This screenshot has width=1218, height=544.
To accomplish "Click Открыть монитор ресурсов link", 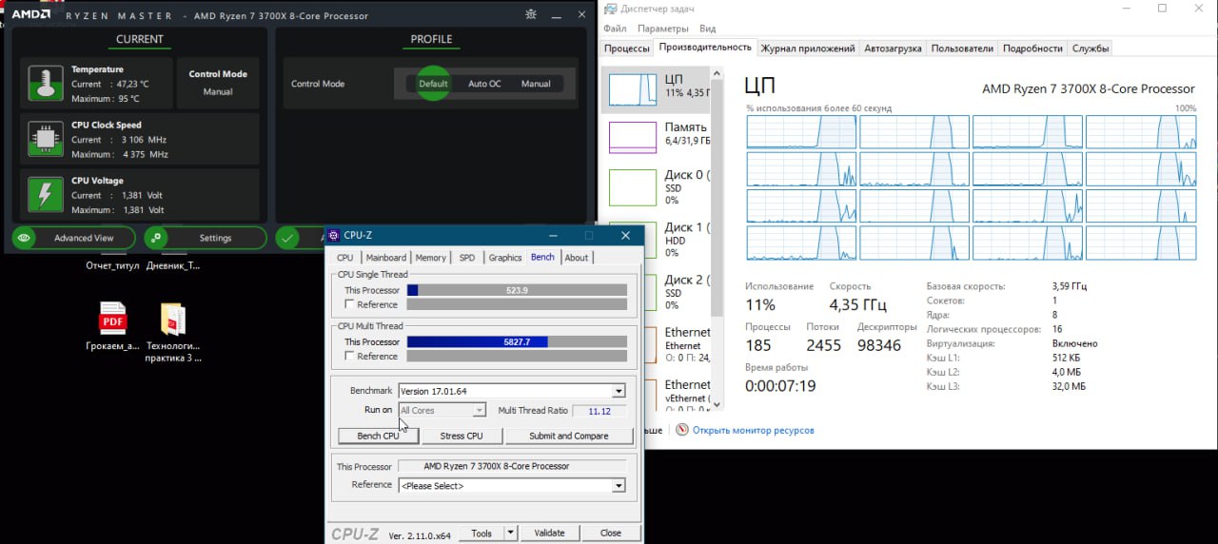I will 753,430.
